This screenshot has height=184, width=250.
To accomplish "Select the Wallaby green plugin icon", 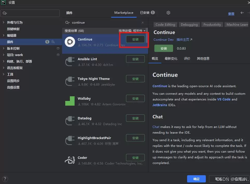I will (x=70, y=101).
